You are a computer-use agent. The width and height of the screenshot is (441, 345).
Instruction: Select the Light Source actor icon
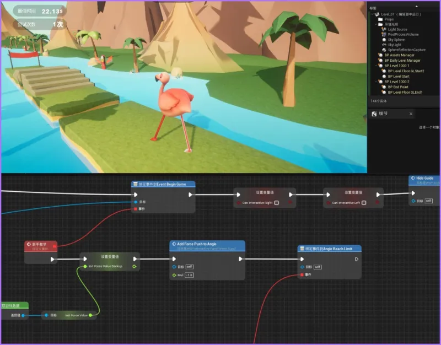coord(384,29)
